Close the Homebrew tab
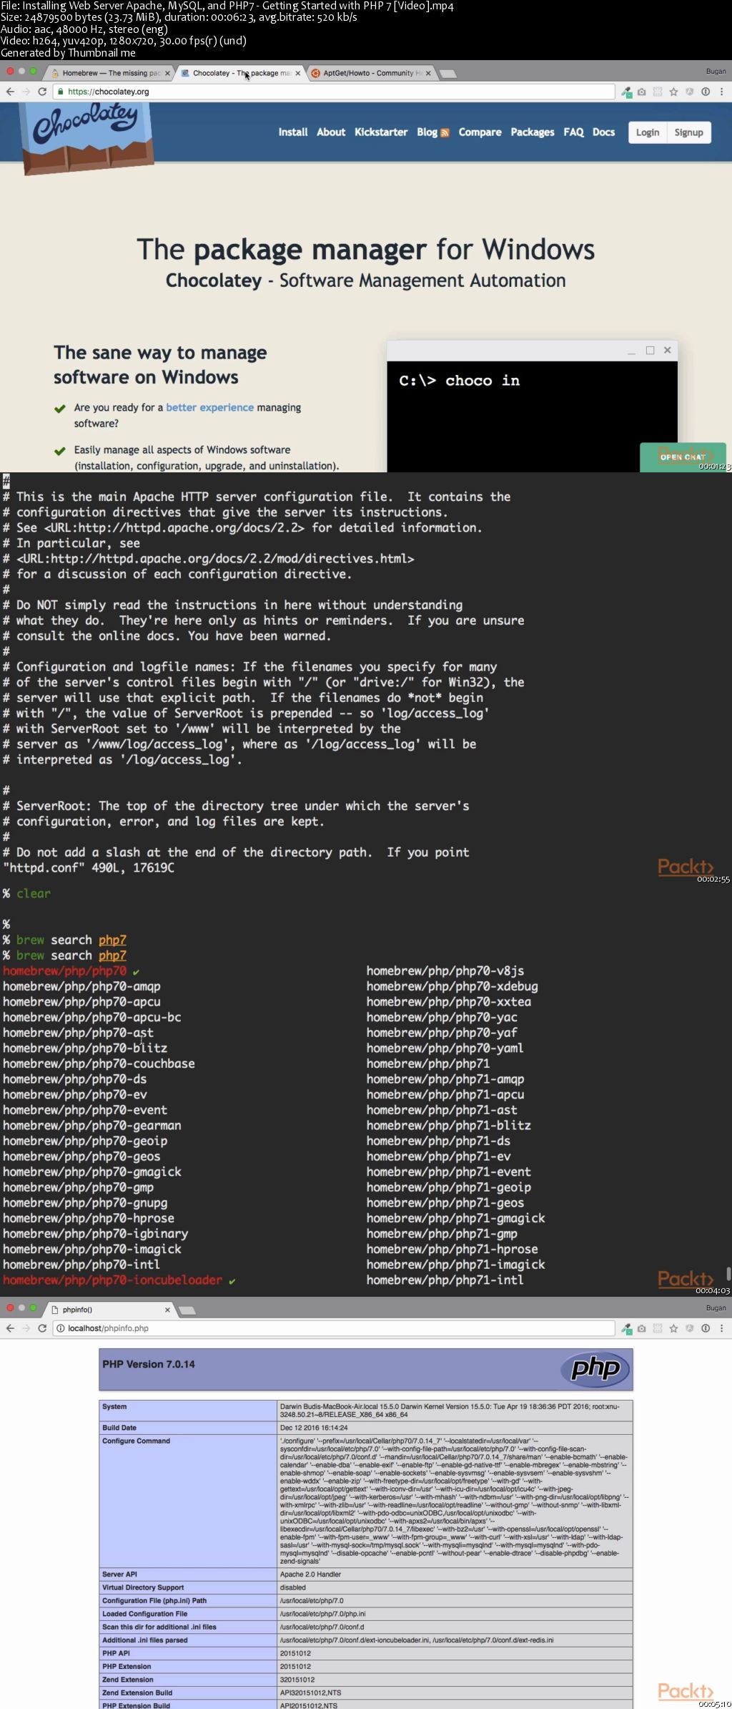 coord(167,73)
